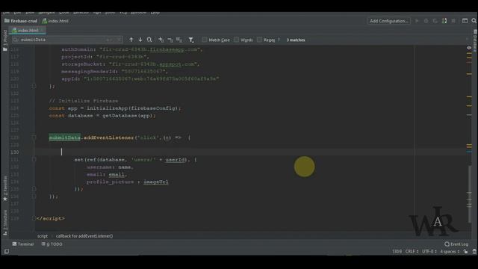The image size is (478, 269).
Task: Toggle fold marker at line 135
Action: click(x=34, y=189)
